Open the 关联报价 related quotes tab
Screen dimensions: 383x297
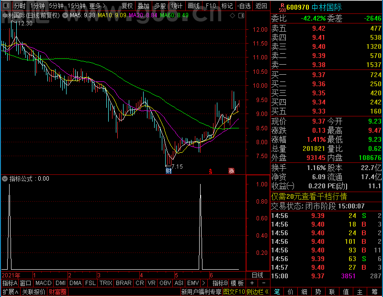34,292
